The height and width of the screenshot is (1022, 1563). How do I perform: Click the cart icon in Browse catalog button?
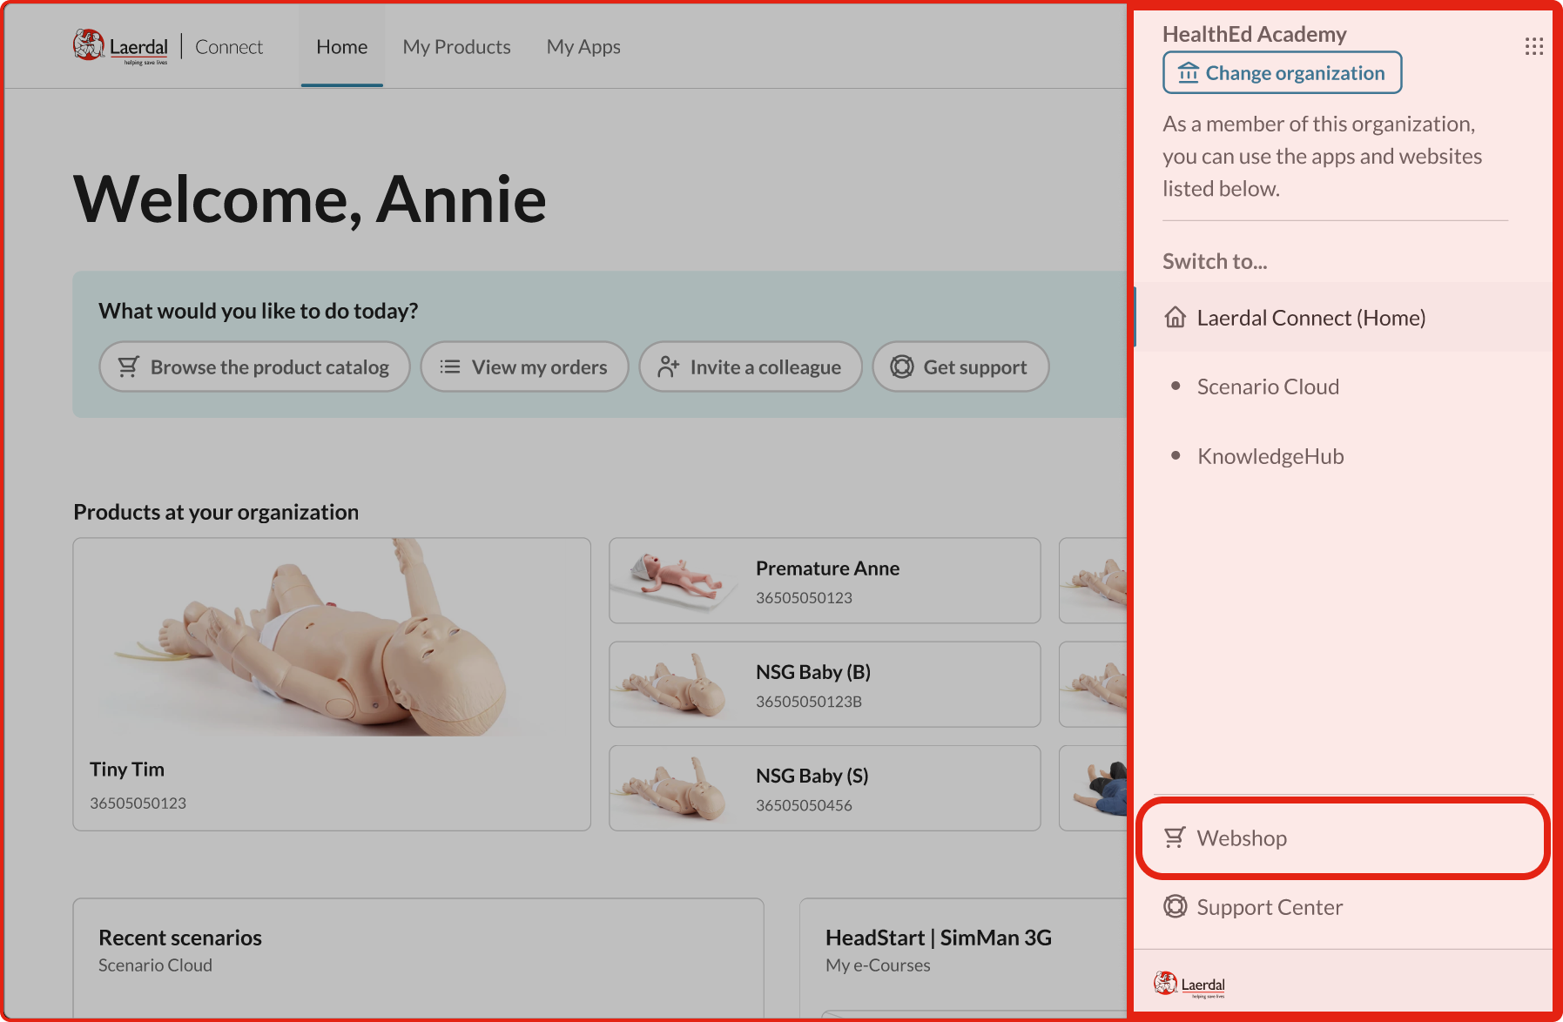128,367
